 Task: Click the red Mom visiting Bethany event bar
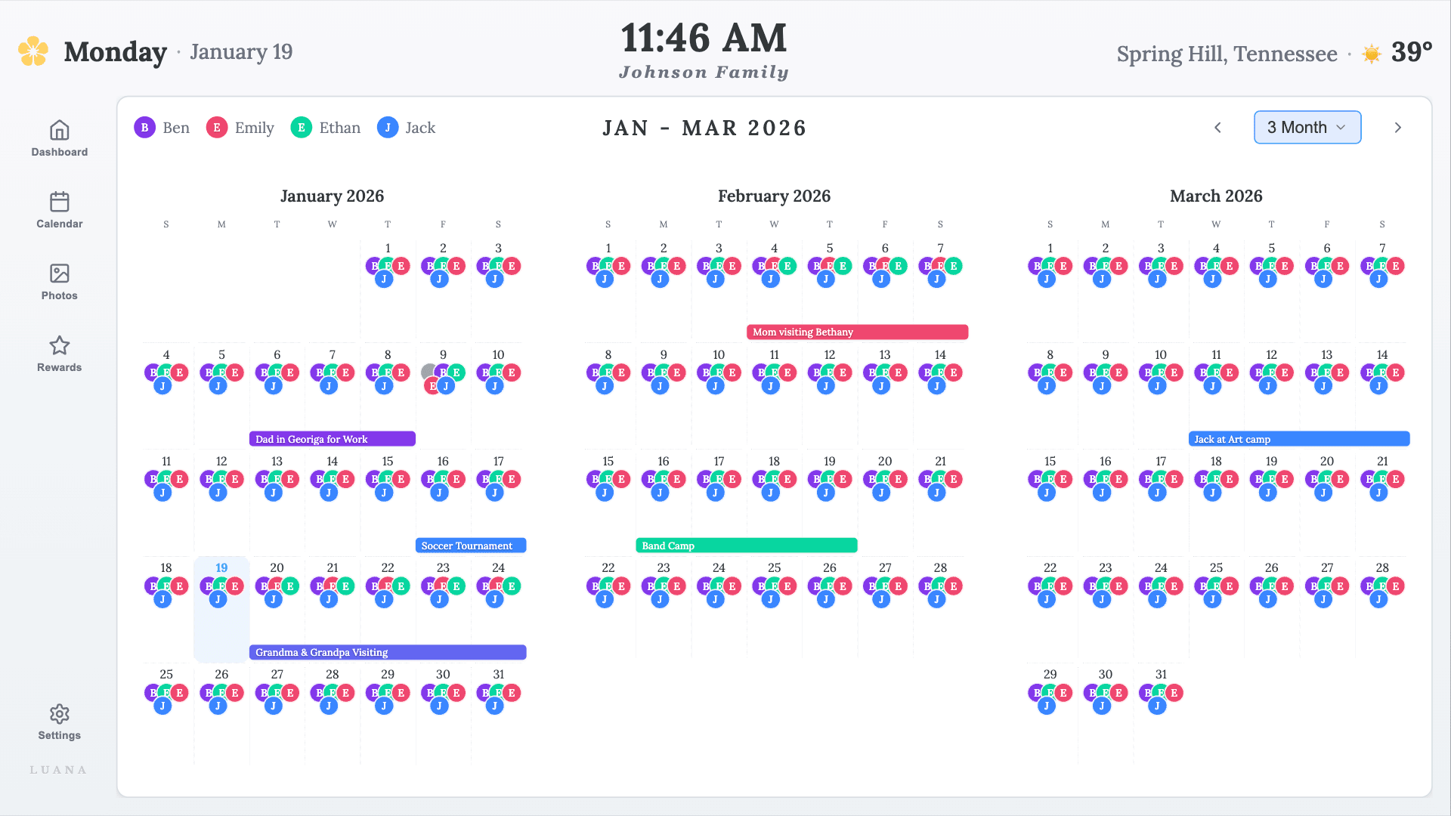(857, 331)
